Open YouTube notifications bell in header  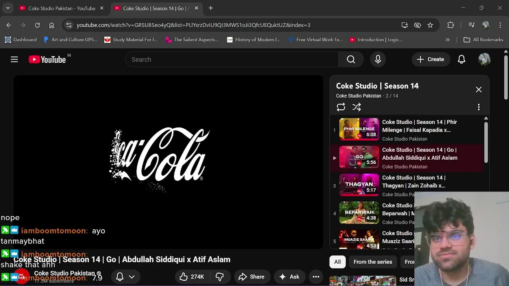pos(461,60)
